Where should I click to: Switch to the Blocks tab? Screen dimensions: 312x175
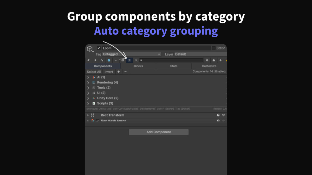click(138, 66)
